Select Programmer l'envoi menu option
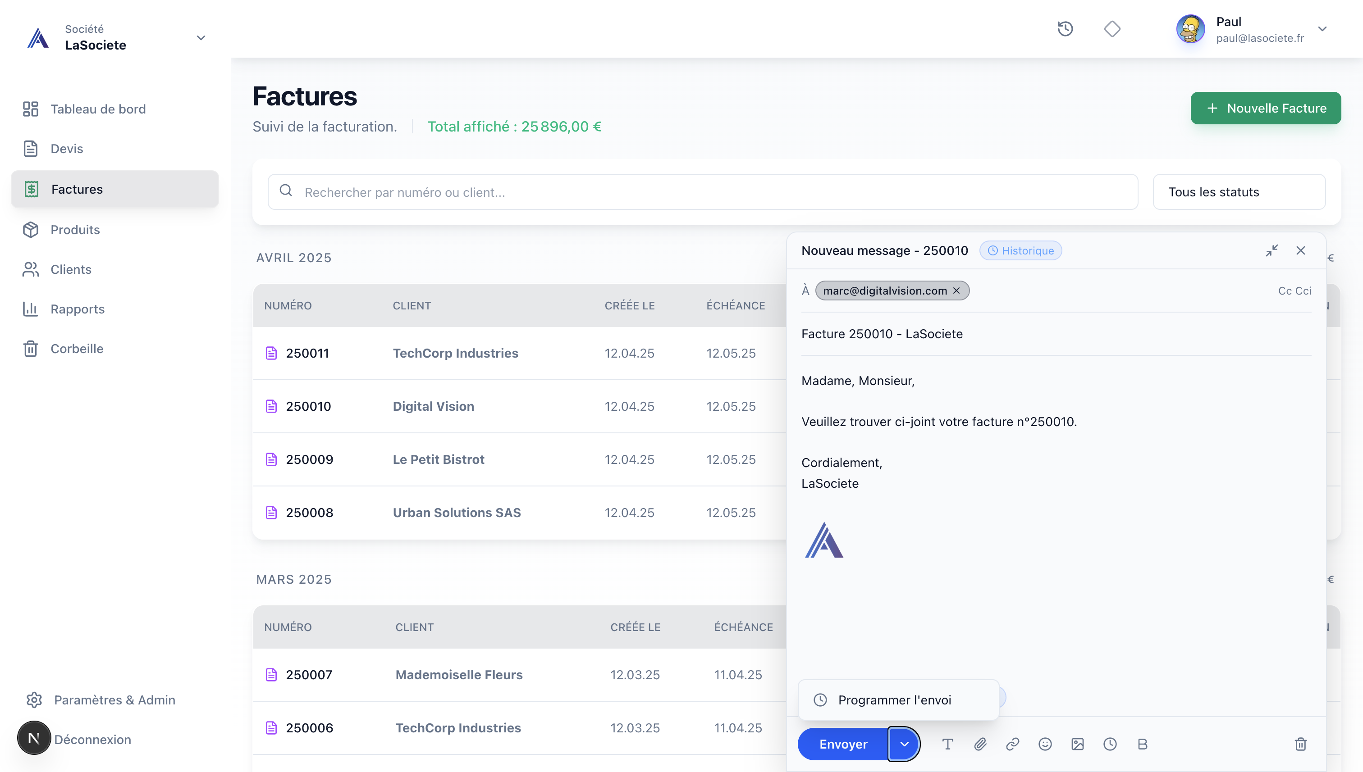 895,699
